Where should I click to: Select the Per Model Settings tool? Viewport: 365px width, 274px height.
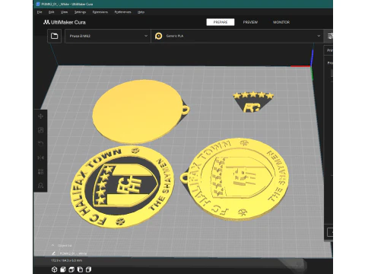40,171
